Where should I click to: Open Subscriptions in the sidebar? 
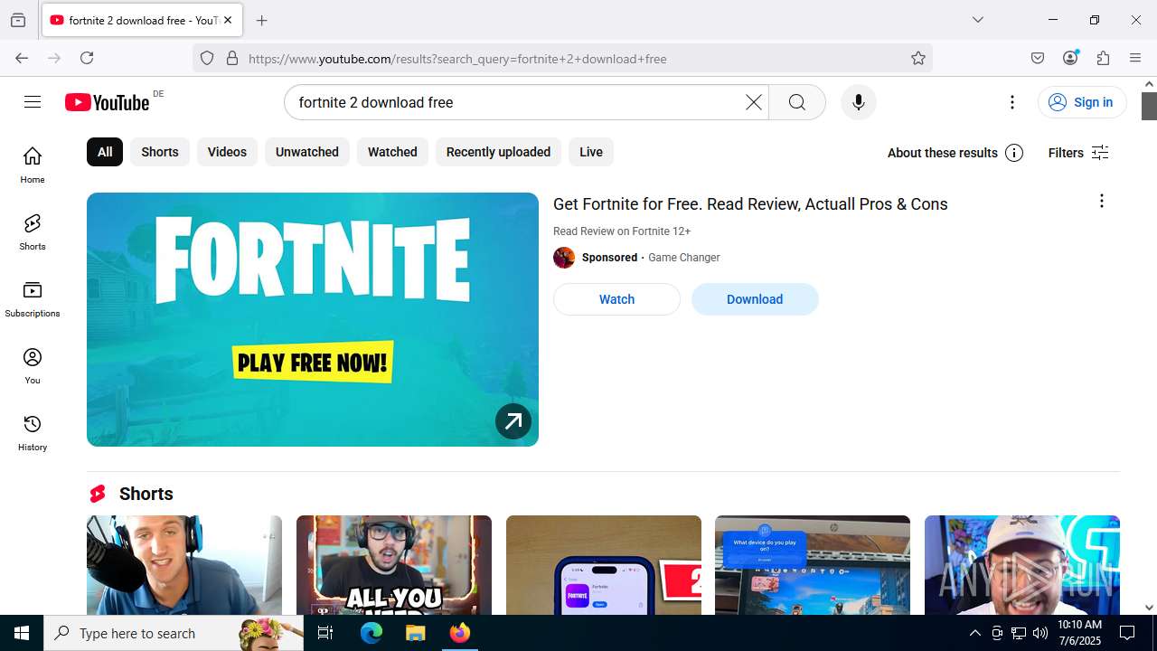[x=33, y=298]
